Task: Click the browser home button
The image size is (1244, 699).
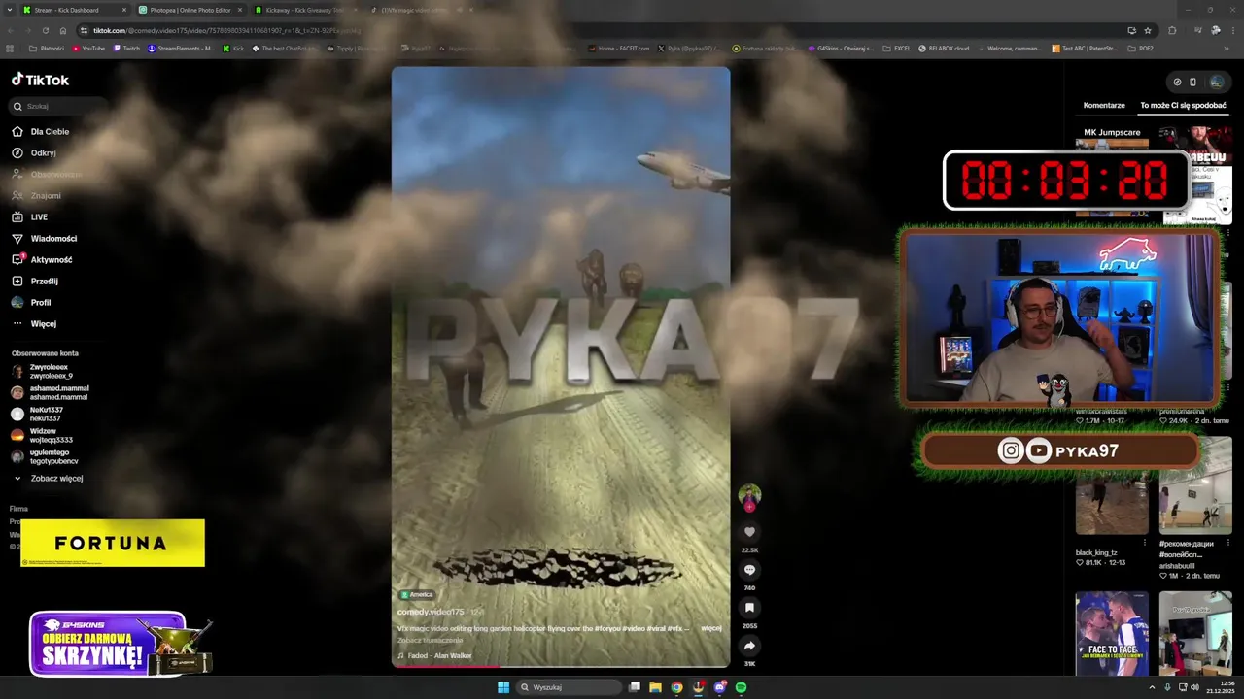Action: (63, 30)
